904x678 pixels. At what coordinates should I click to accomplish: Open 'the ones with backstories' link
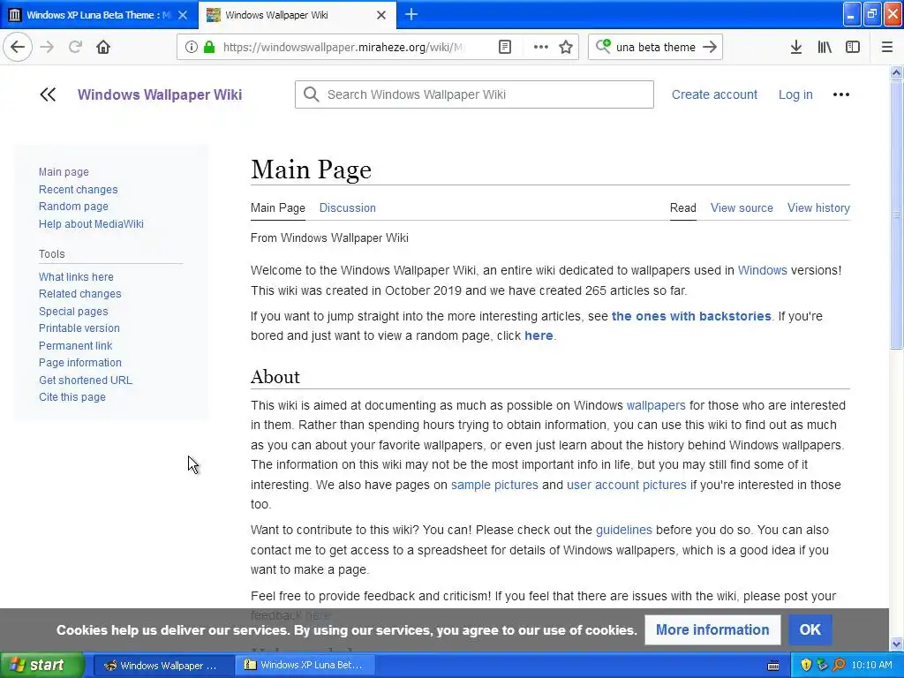coord(691,316)
